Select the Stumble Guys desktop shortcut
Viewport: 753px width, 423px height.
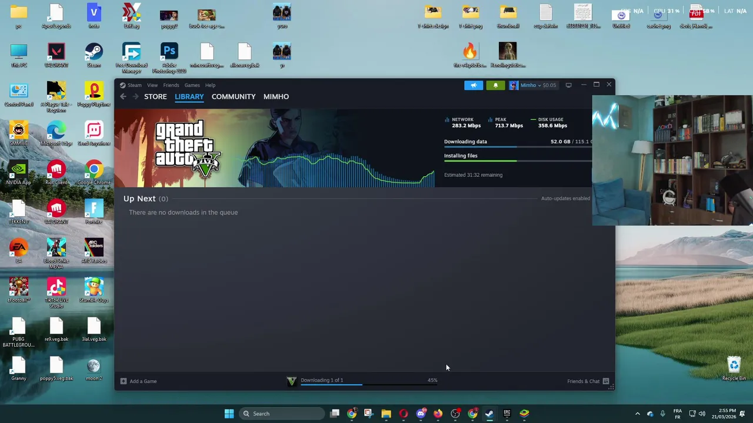(94, 290)
